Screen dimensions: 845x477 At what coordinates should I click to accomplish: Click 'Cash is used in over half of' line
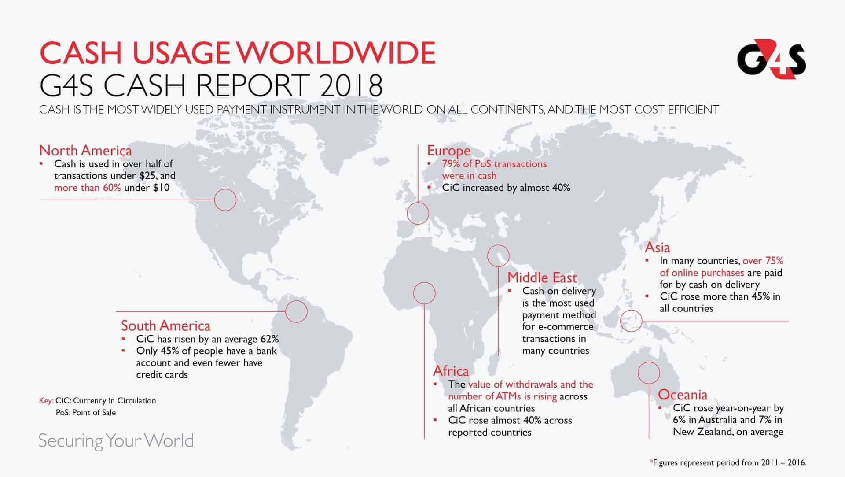click(113, 164)
